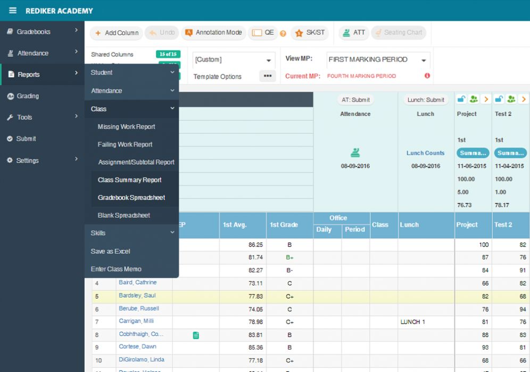Expand Settings sidebar chevron

[x=77, y=159]
